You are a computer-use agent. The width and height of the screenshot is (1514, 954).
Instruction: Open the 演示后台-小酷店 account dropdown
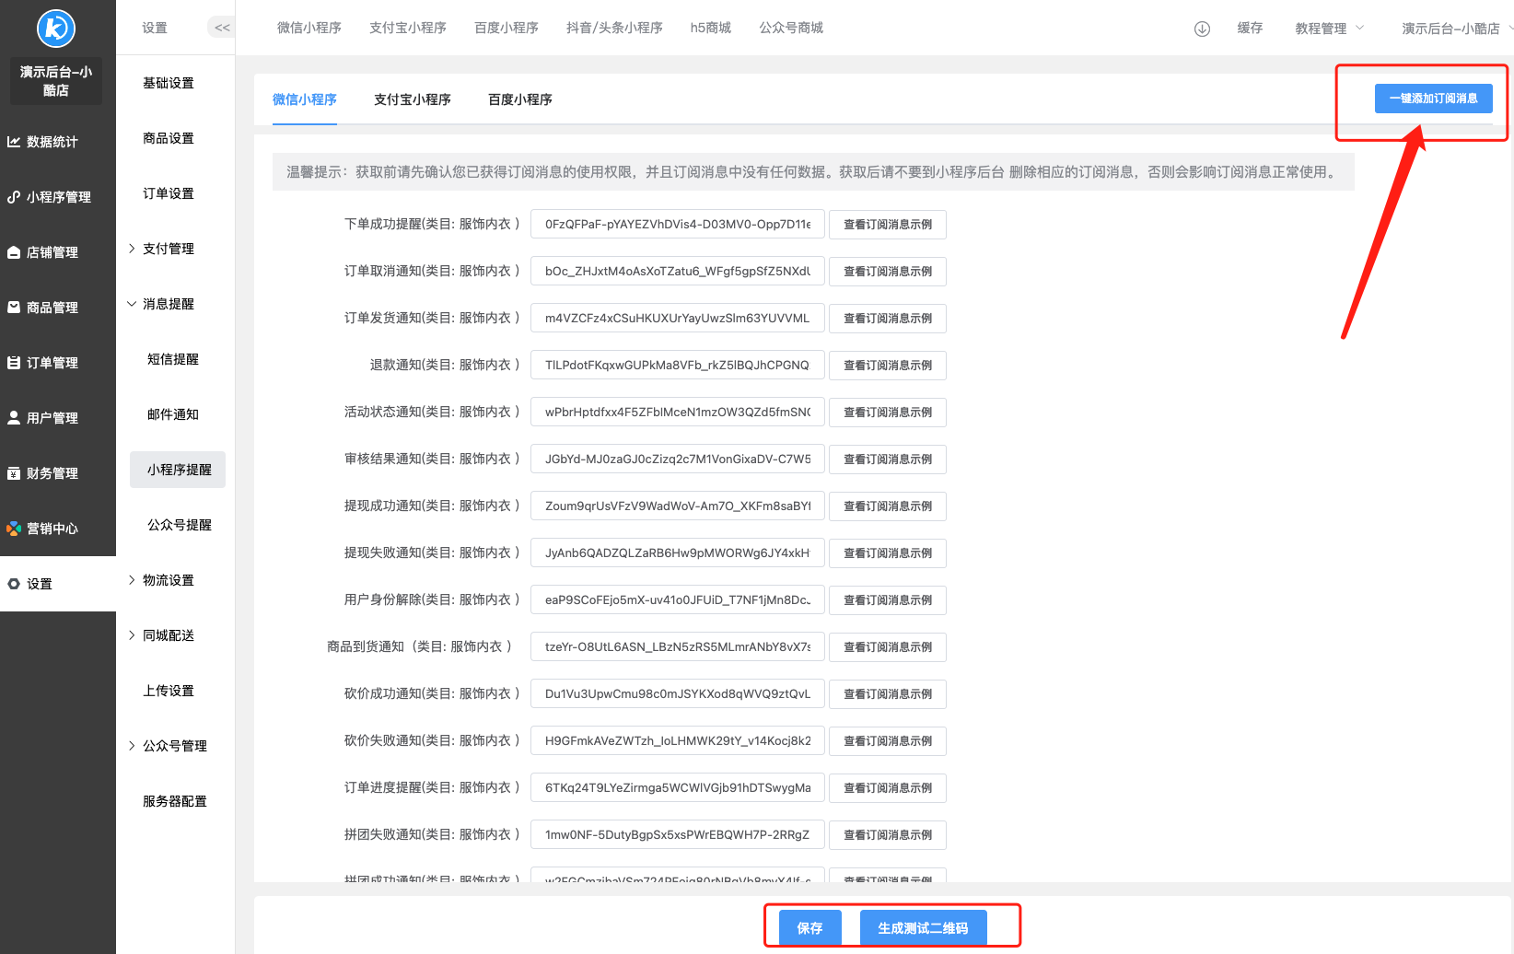coord(1457,29)
